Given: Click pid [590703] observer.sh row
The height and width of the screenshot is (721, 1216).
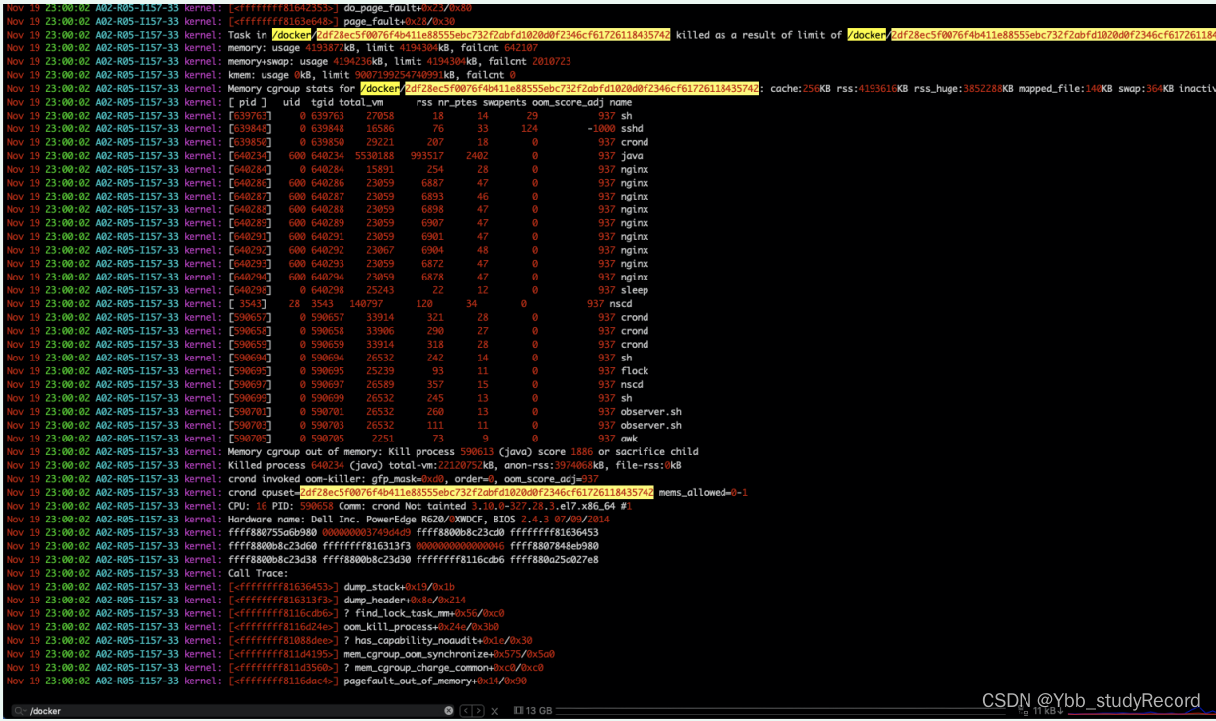Looking at the screenshot, I should (250, 425).
